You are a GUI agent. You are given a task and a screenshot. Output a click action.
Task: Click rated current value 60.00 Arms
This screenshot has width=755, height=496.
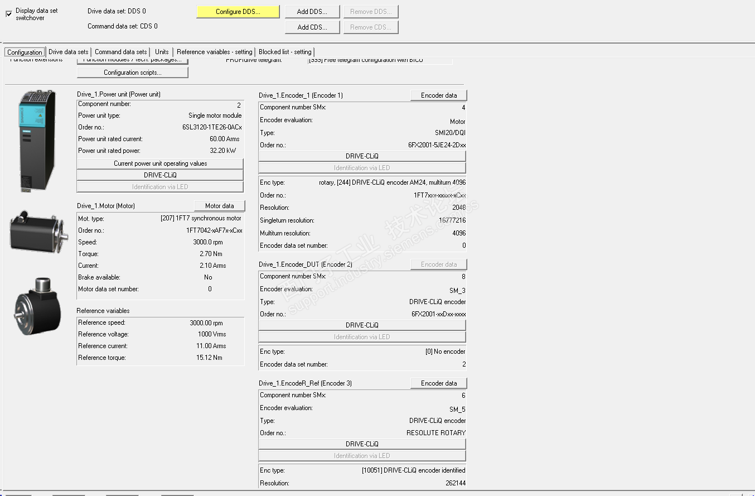(225, 139)
